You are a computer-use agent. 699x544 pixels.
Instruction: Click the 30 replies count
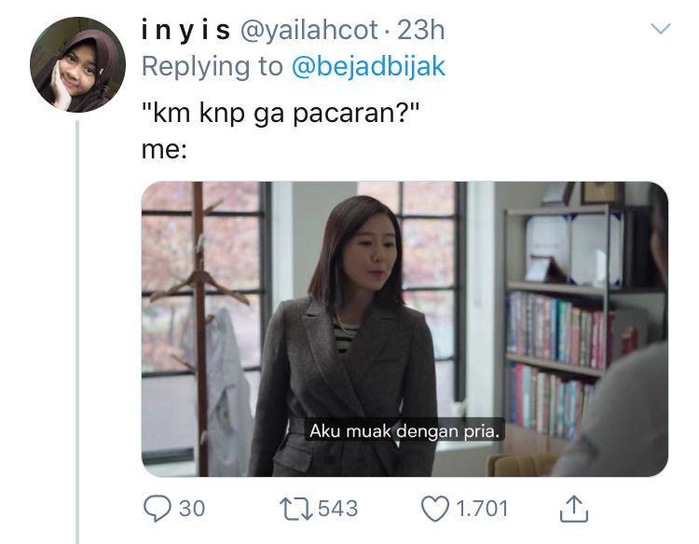point(192,509)
